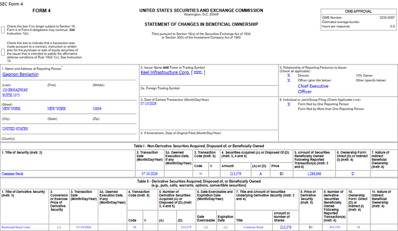Select the NEW YORK state value
Viewport: 398px width, 231px height.
pos(56,109)
